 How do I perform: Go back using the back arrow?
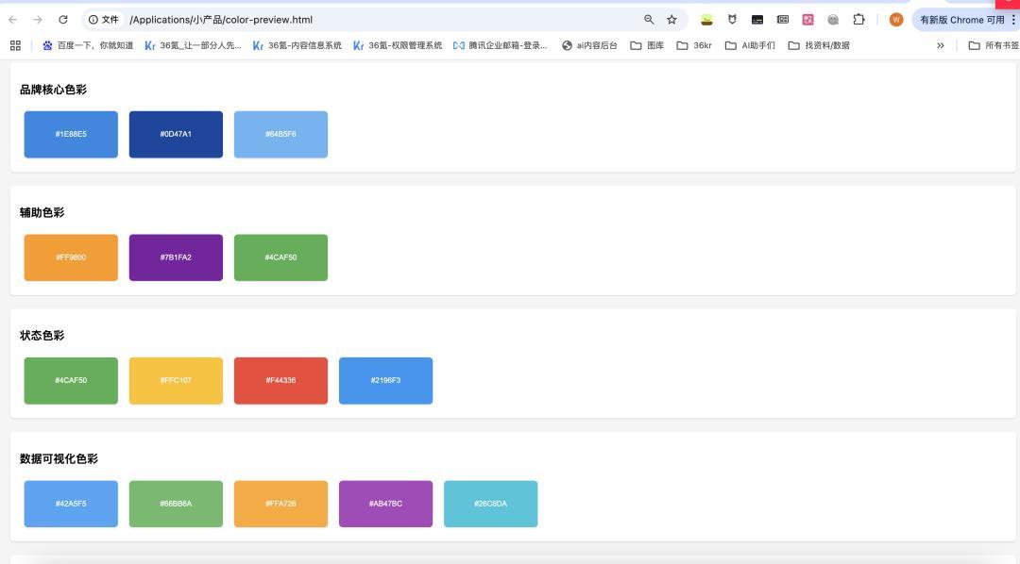[x=13, y=20]
